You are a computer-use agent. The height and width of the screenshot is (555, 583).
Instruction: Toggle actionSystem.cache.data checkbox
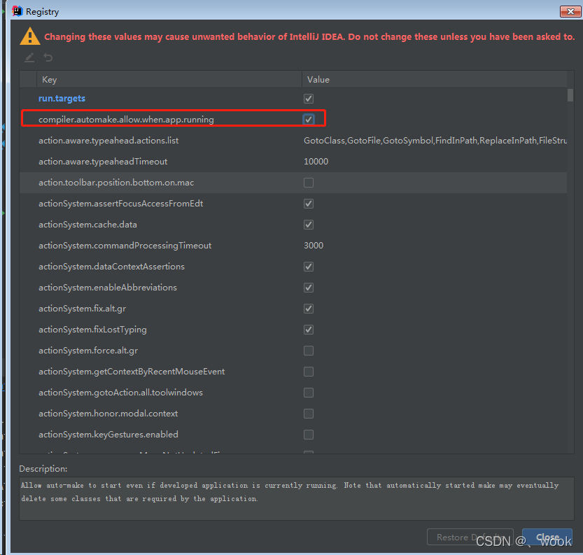308,225
